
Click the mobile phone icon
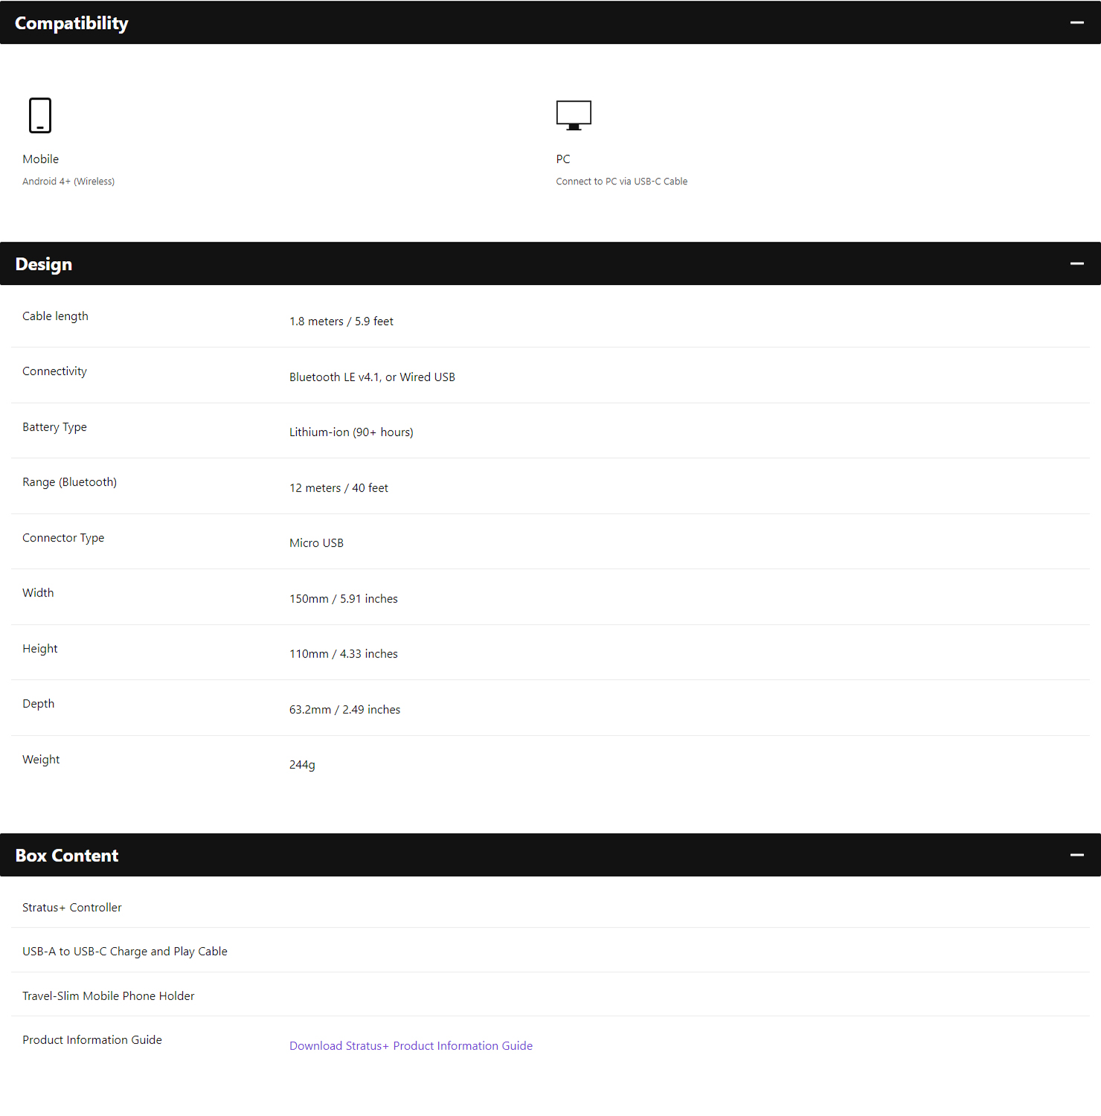pos(40,115)
